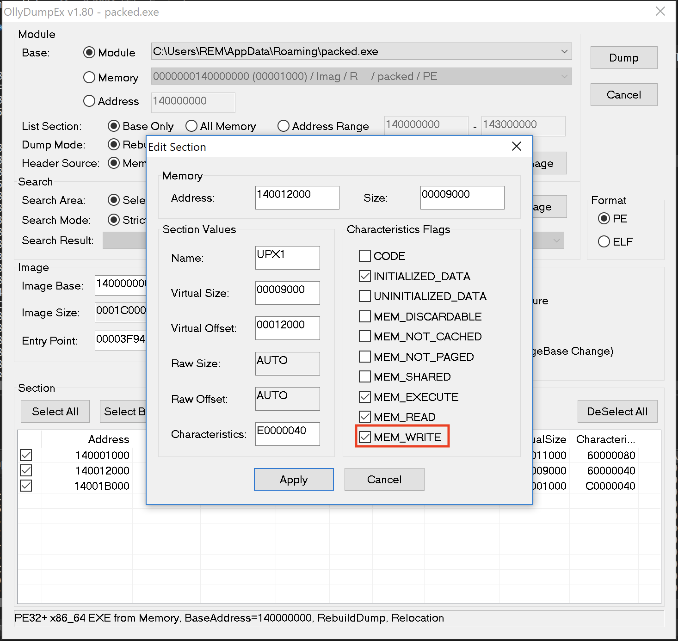Click the Memory Address field in dialog
The width and height of the screenshot is (678, 641).
297,197
